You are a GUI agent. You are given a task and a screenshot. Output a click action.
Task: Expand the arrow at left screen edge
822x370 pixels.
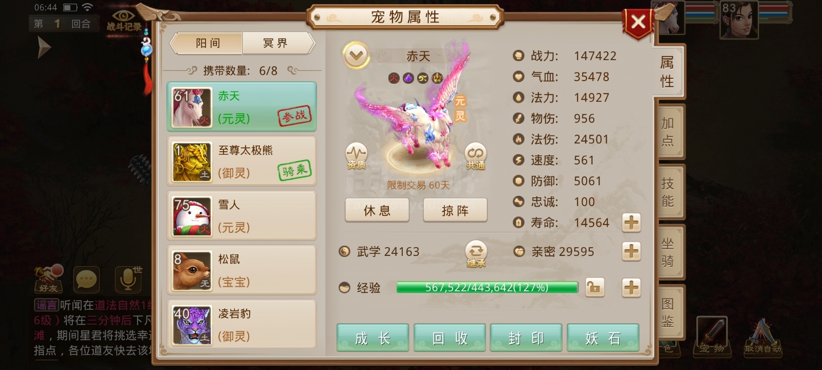[44, 48]
